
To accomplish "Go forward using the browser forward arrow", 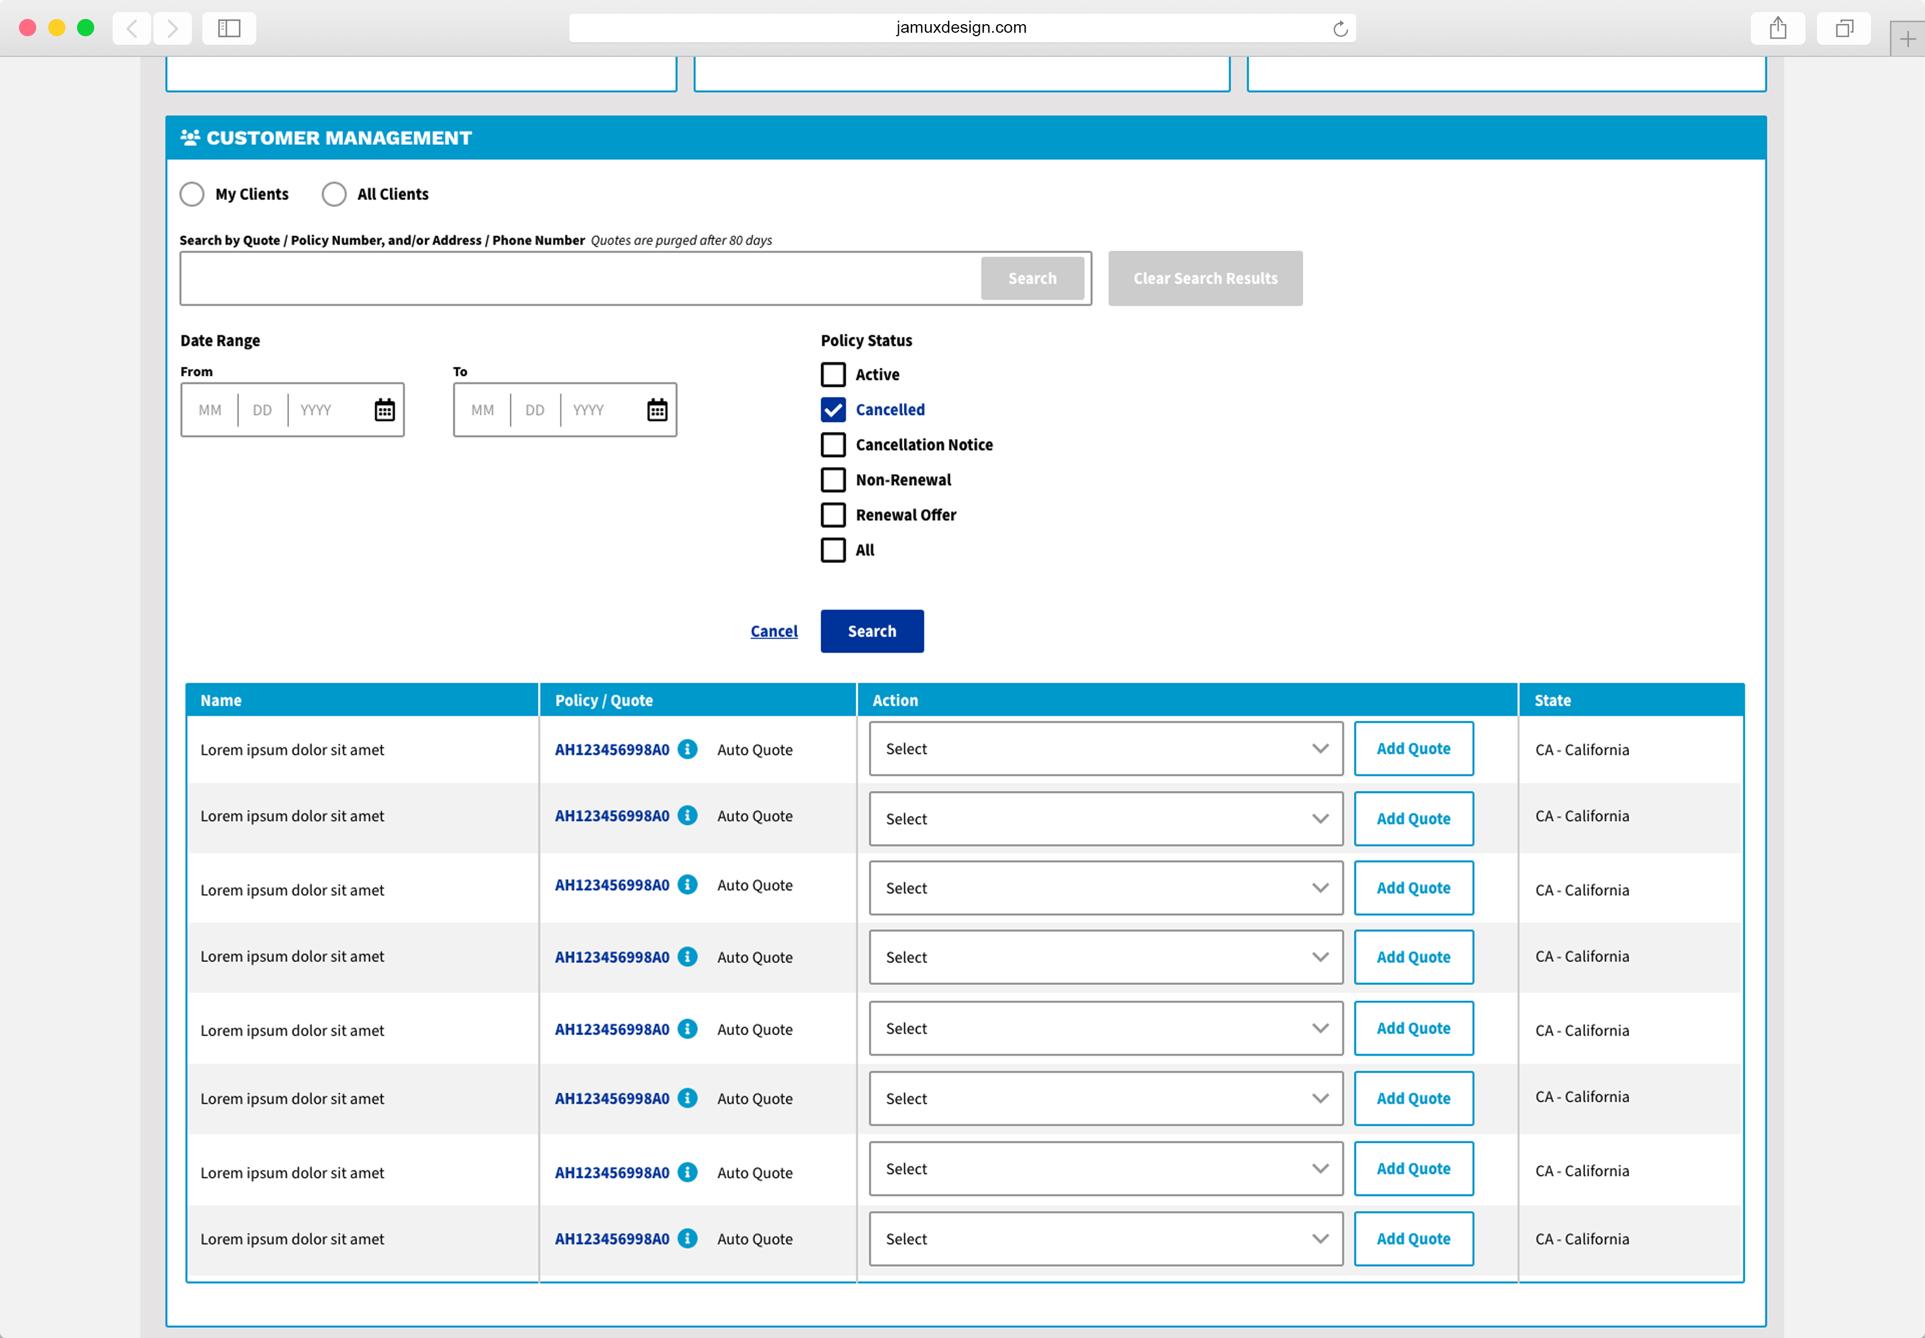I will 172,29.
